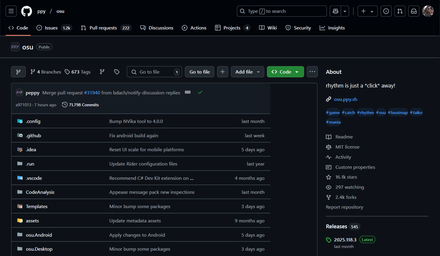440x256 pixels.
Task: Open the assets folder
Action: click(32, 221)
